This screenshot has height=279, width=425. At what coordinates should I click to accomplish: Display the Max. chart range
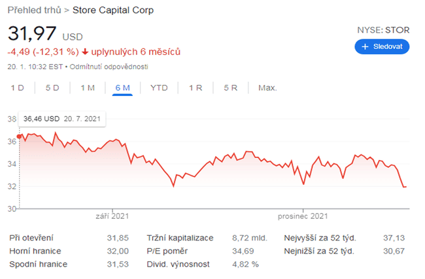[x=267, y=88]
